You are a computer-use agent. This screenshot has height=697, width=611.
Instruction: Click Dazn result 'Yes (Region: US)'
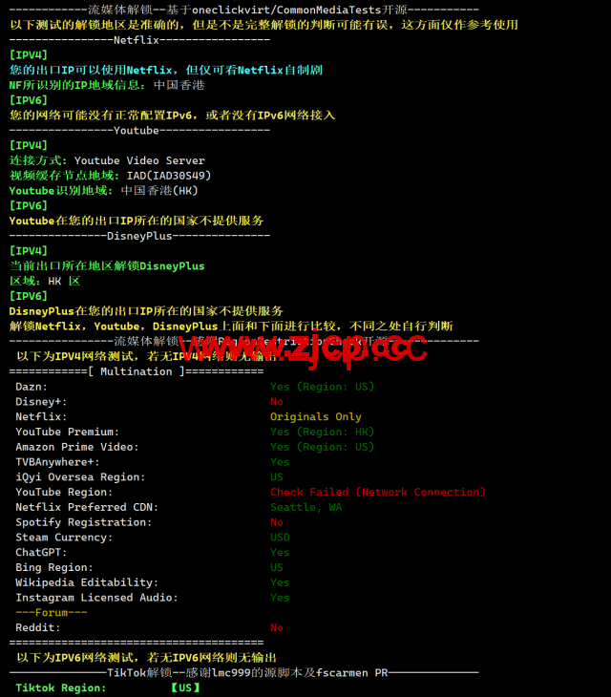[x=322, y=387]
